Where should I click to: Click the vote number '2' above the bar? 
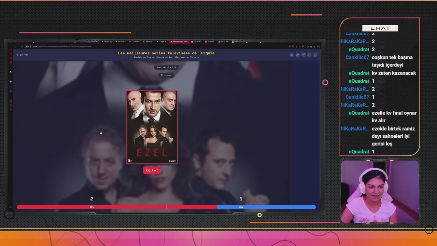(x=91, y=199)
